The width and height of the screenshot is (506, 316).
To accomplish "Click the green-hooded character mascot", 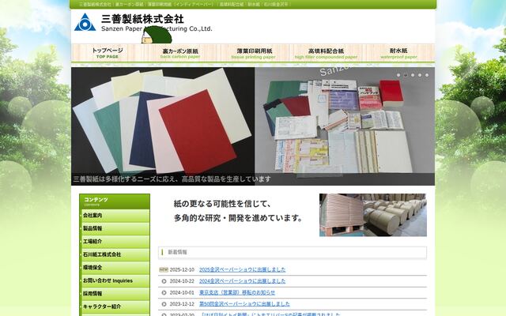I will tap(157, 35).
